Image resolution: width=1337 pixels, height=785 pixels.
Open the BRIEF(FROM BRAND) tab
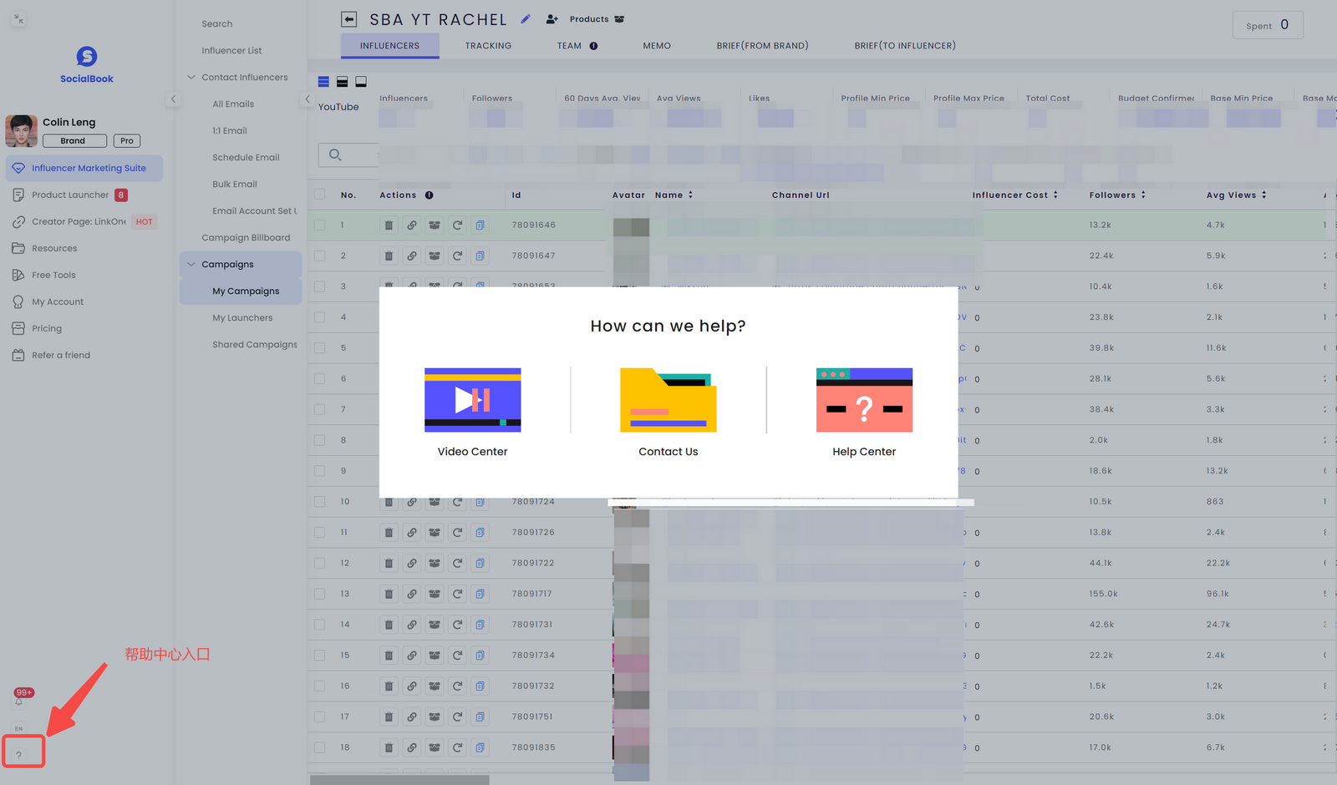pyautogui.click(x=762, y=46)
